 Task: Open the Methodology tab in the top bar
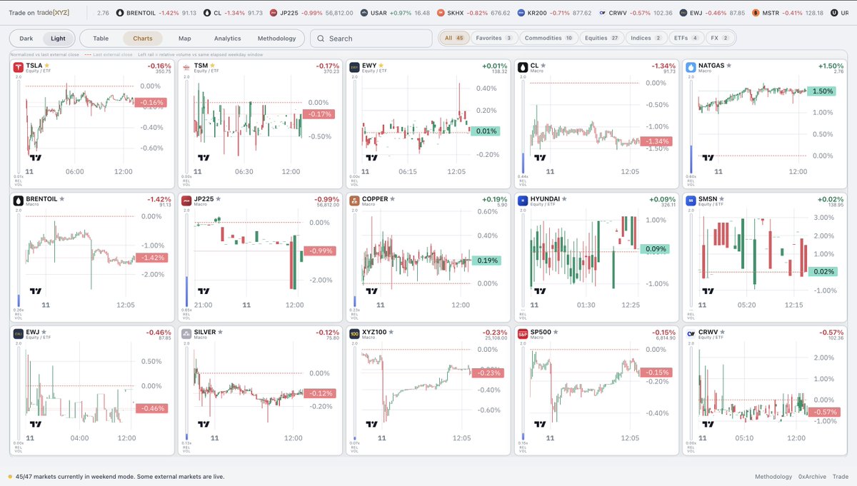(x=276, y=39)
